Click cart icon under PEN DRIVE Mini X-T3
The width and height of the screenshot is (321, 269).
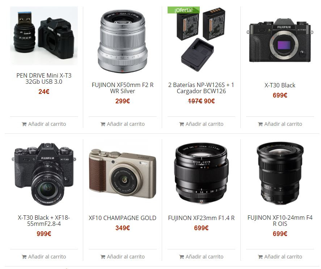point(24,124)
